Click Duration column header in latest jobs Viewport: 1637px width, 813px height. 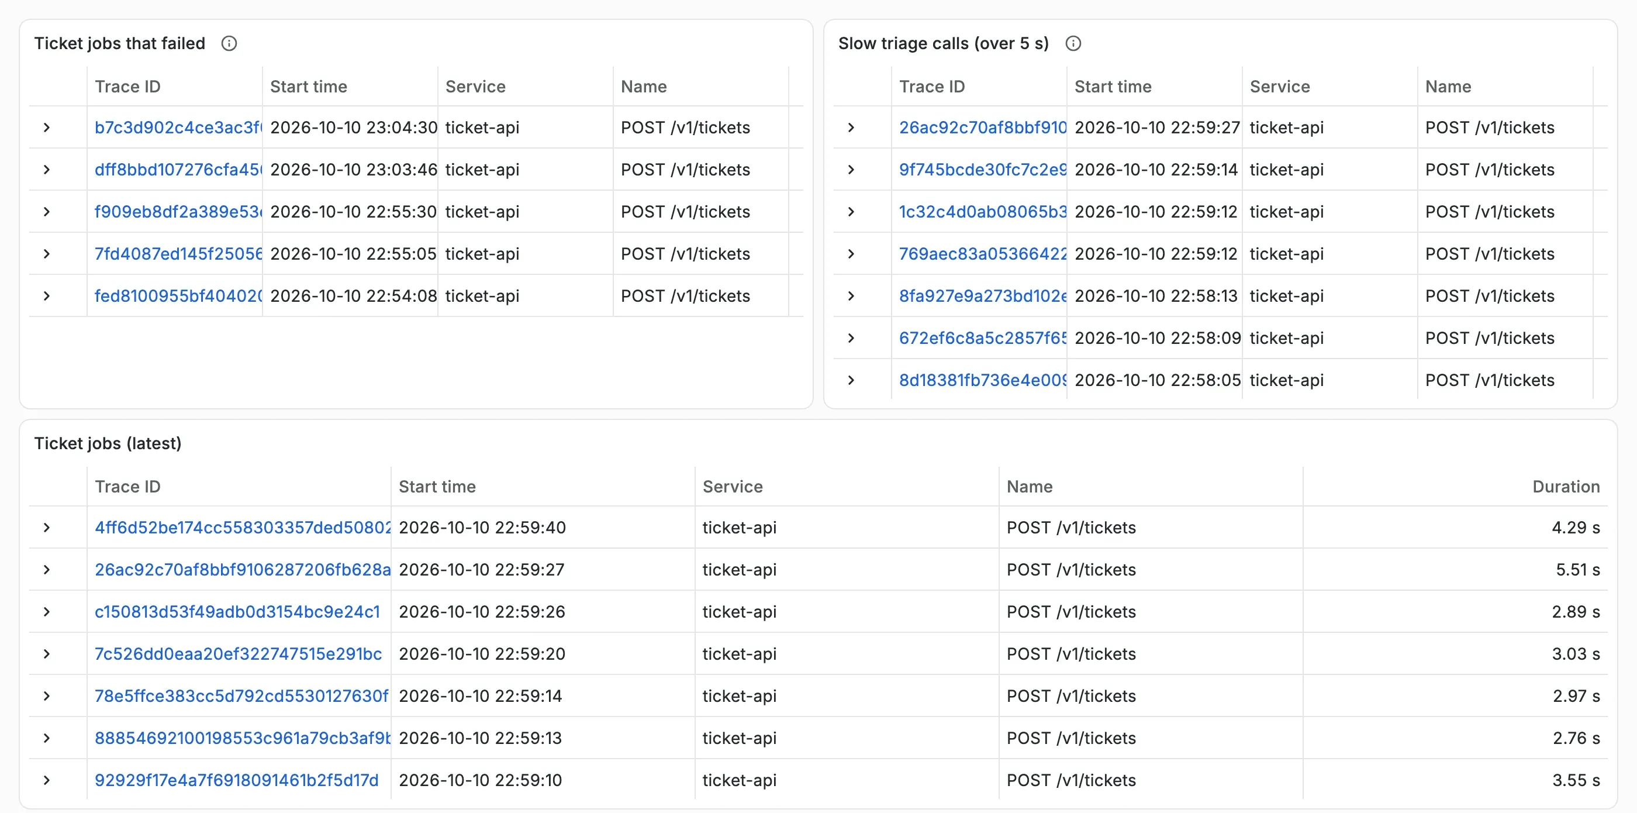pyautogui.click(x=1565, y=486)
